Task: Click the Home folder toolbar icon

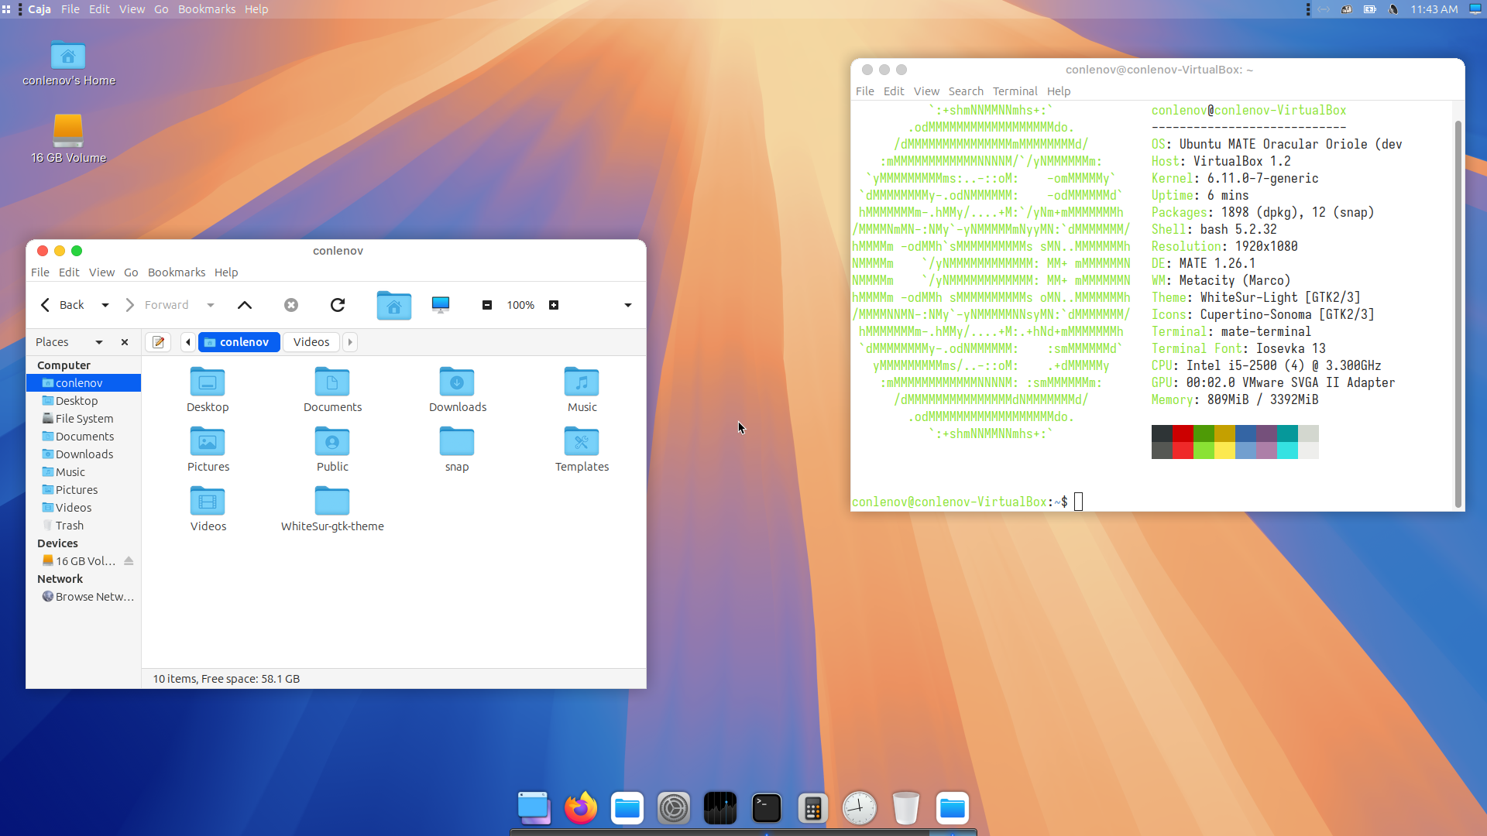Action: (394, 305)
